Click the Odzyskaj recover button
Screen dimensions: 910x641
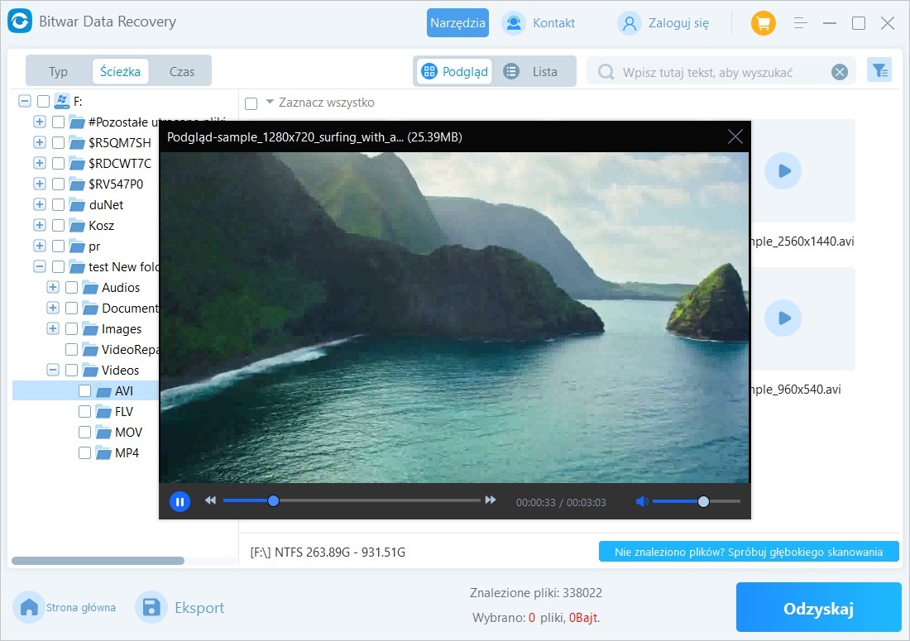click(817, 609)
